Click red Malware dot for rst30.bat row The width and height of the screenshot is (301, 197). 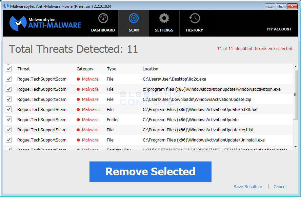[x=78, y=110]
